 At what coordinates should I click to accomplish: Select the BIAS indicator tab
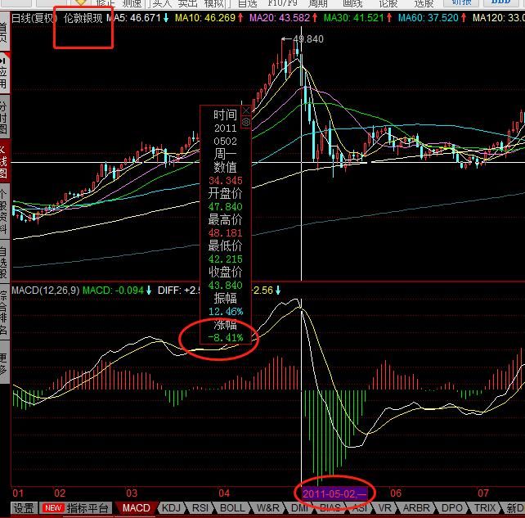tap(330, 508)
